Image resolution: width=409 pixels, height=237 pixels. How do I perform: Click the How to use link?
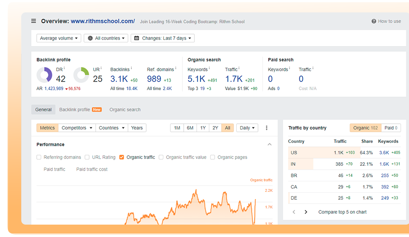point(390,21)
